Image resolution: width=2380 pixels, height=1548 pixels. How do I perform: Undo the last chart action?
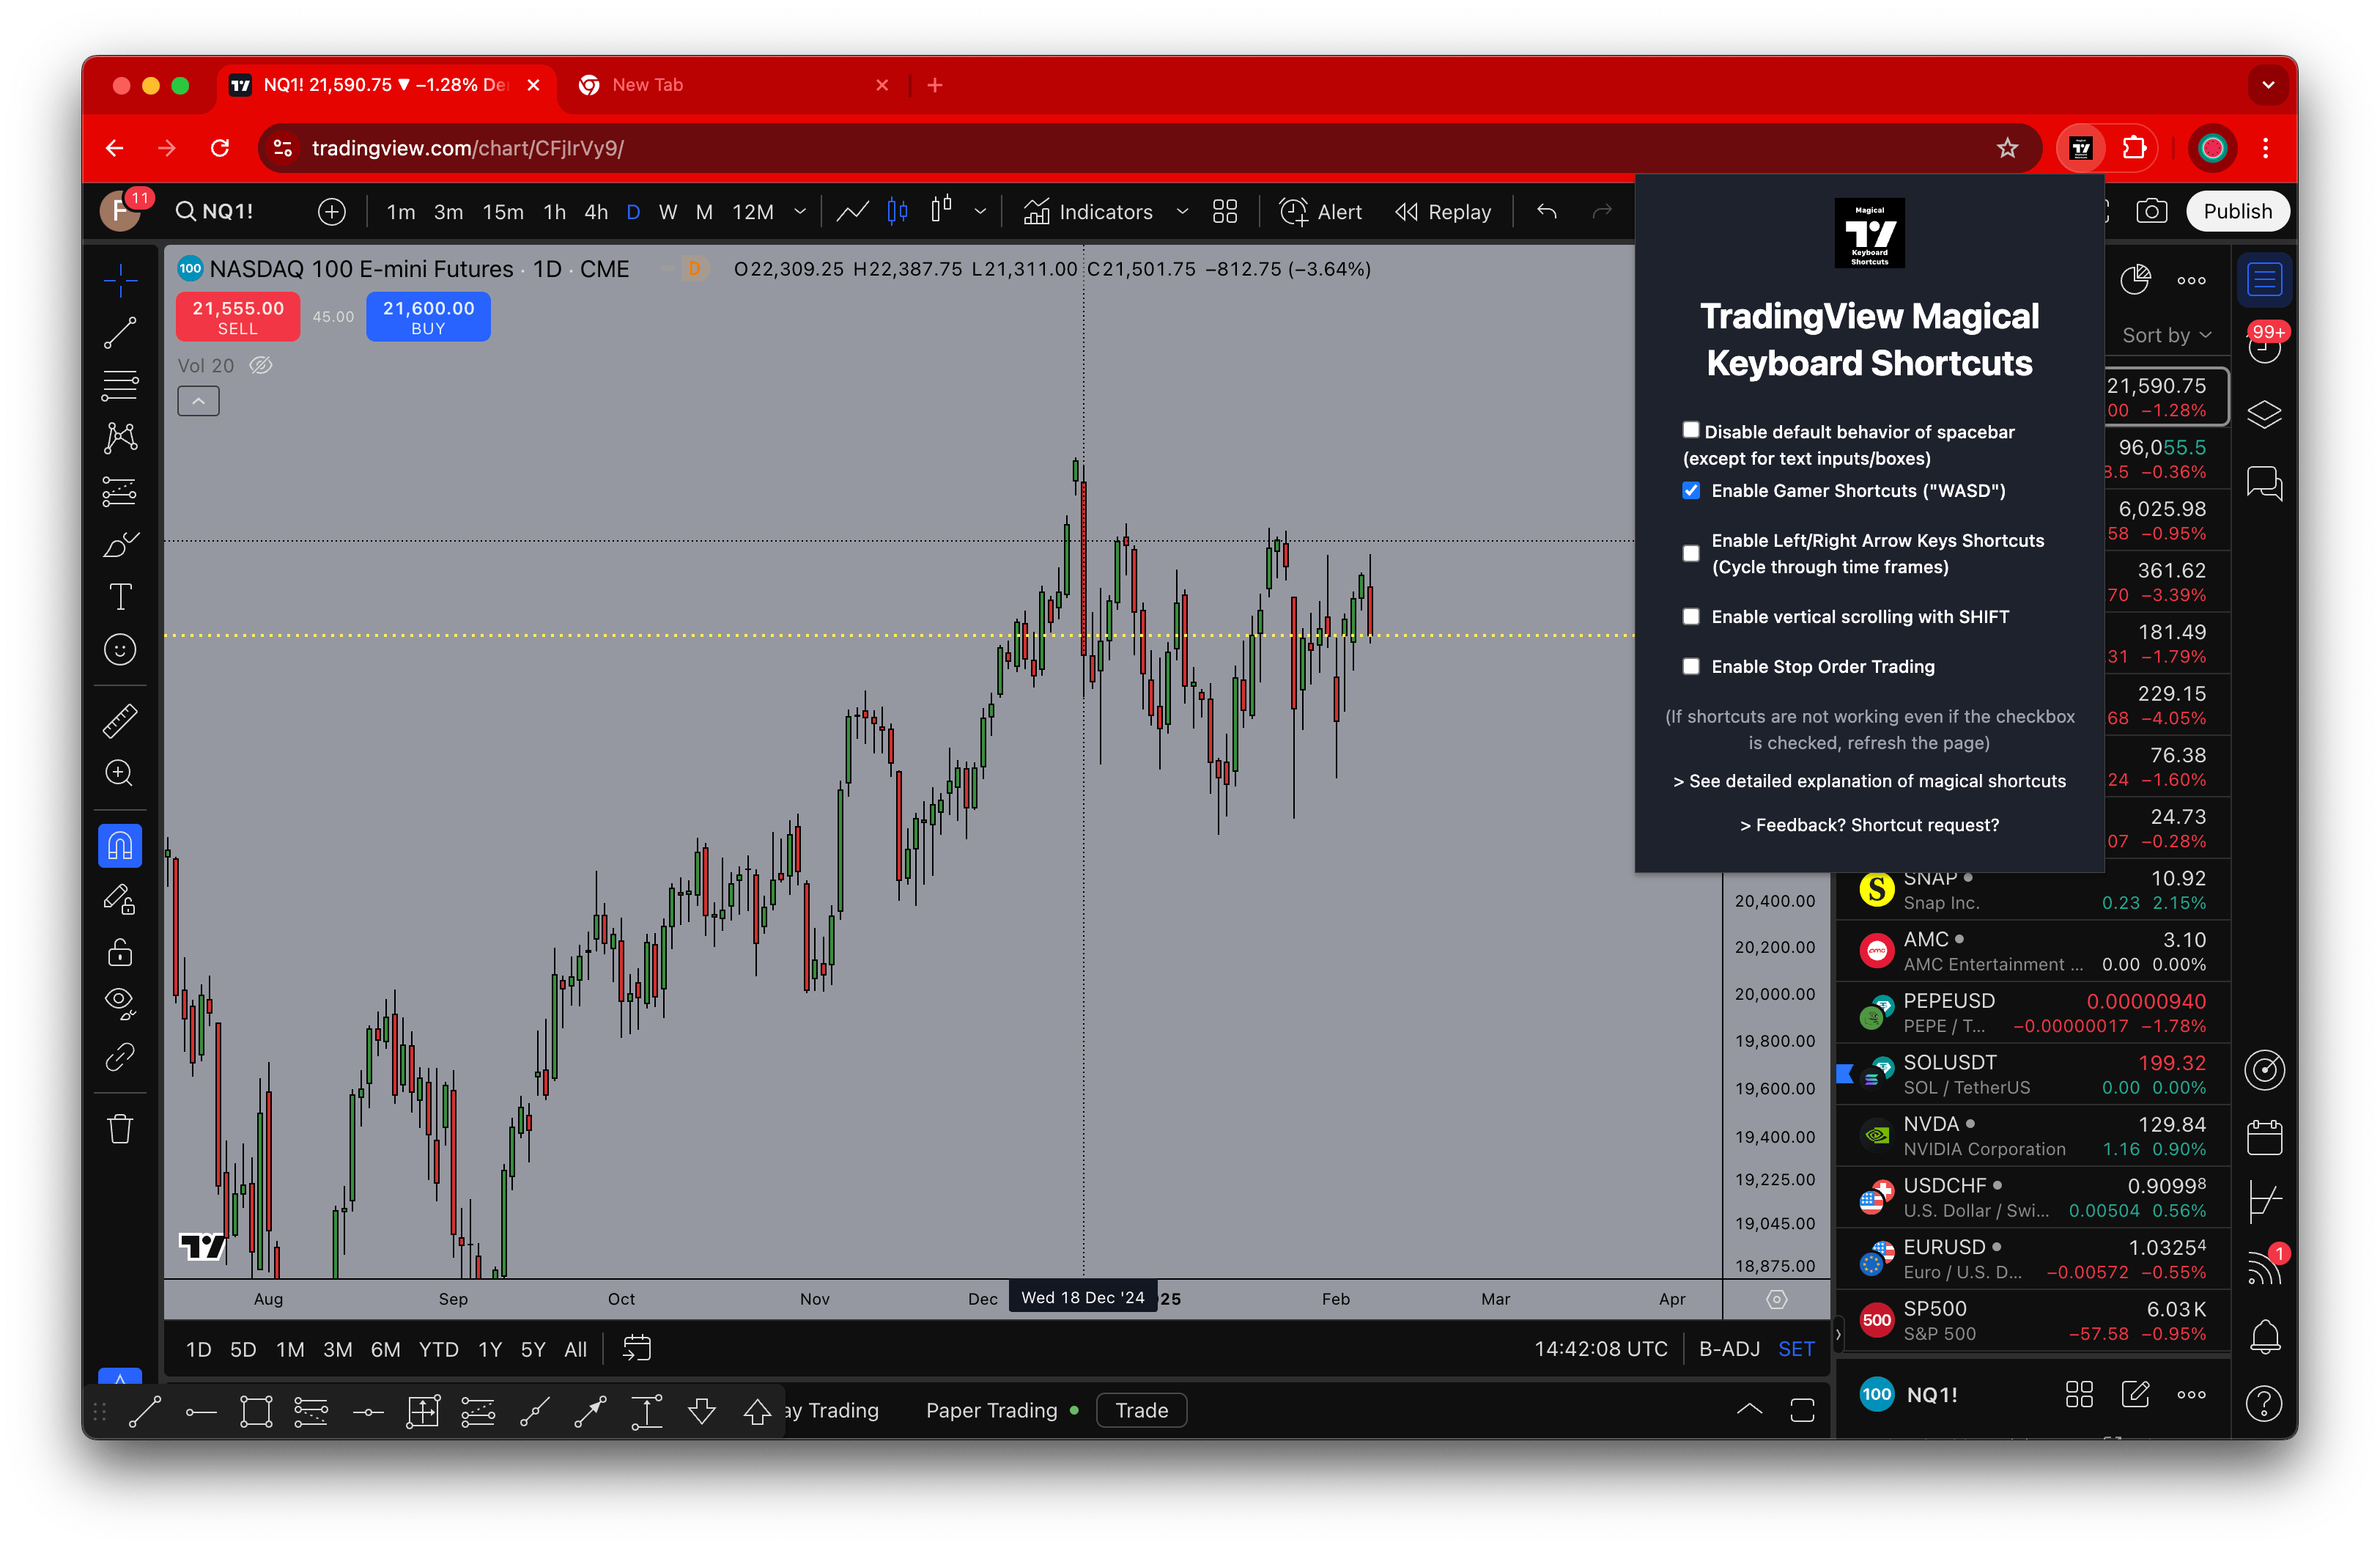pyautogui.click(x=1547, y=211)
